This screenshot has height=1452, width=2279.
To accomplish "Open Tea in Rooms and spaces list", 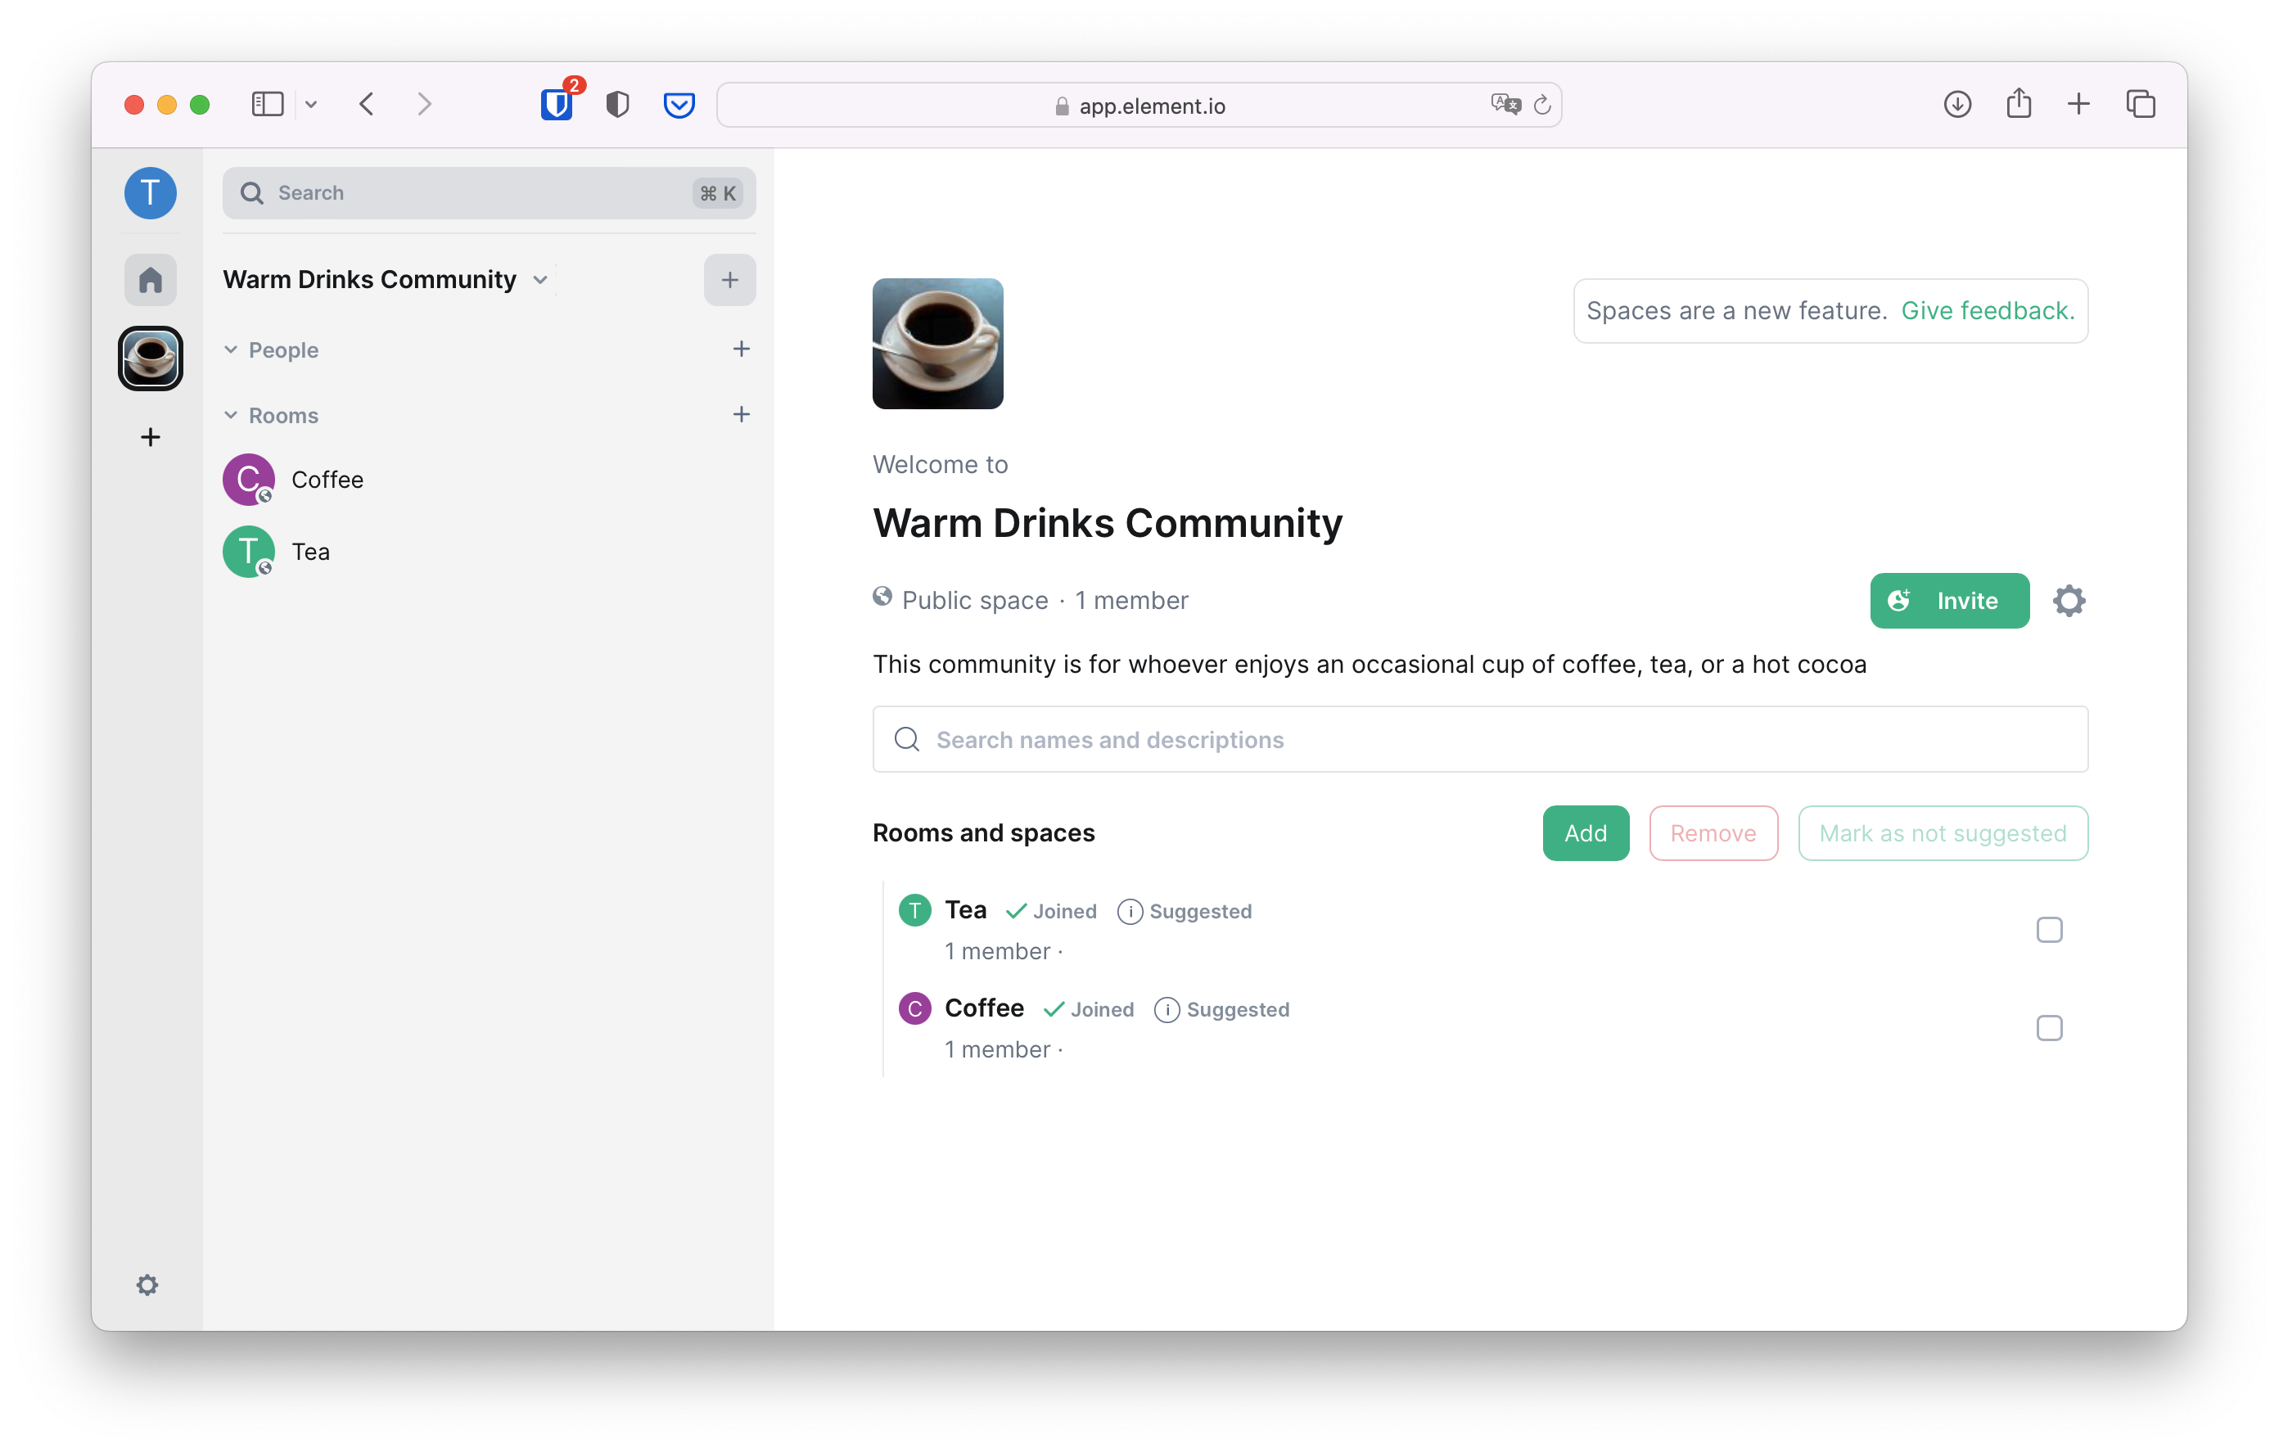I will click(x=964, y=911).
